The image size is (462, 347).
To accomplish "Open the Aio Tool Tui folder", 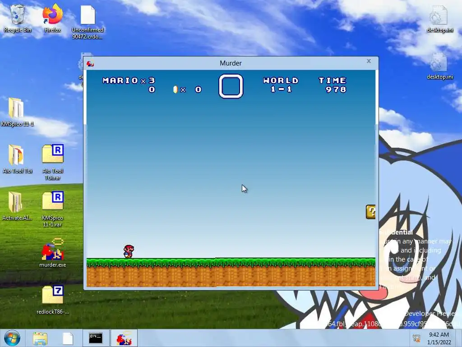I will 18,159.
